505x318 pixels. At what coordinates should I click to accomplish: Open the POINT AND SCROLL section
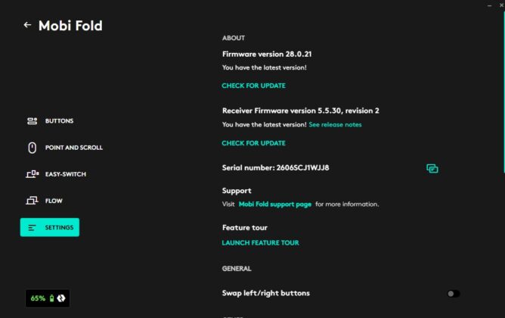74,148
